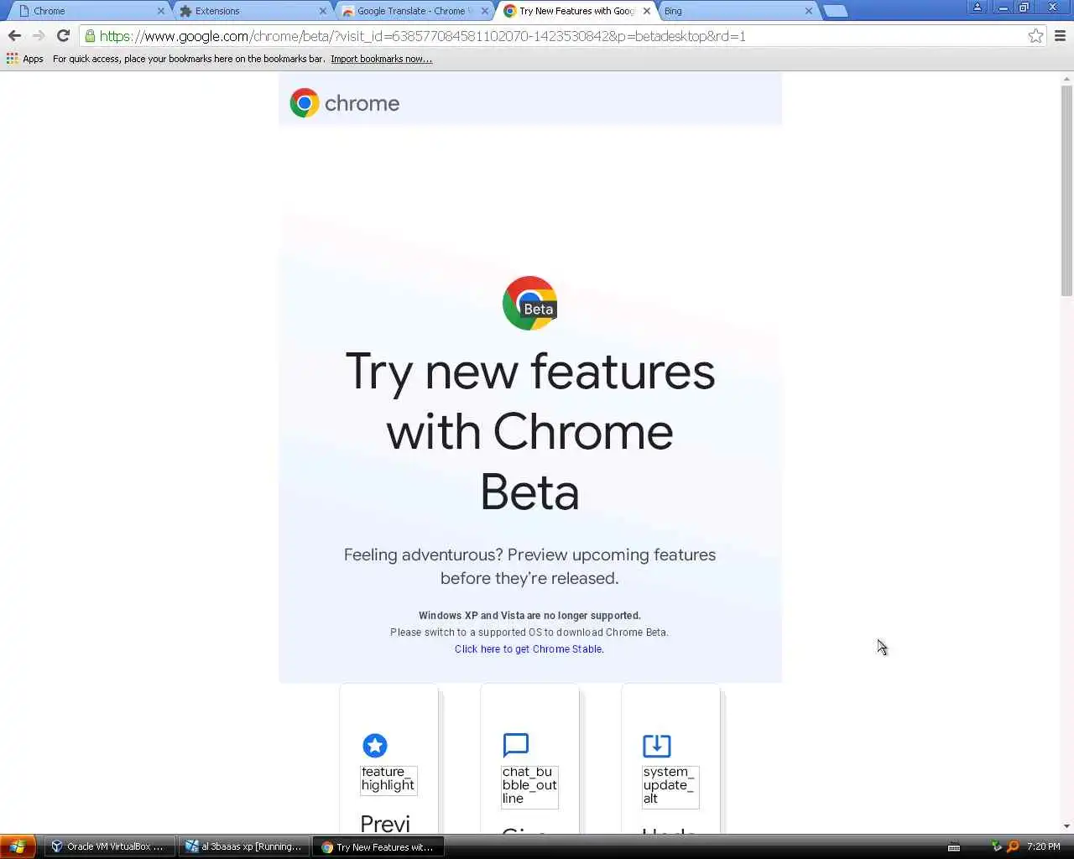
Task: Click the Chrome logo in page header
Action: click(345, 103)
